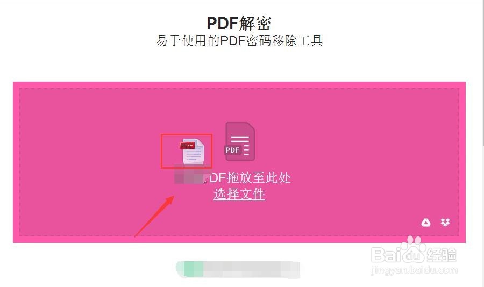Click the 易于使用的PDF密码移除工具 subtitle
The image size is (484, 287).
point(239,41)
